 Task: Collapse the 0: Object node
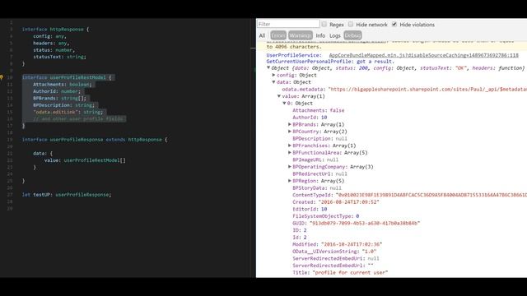coord(284,104)
